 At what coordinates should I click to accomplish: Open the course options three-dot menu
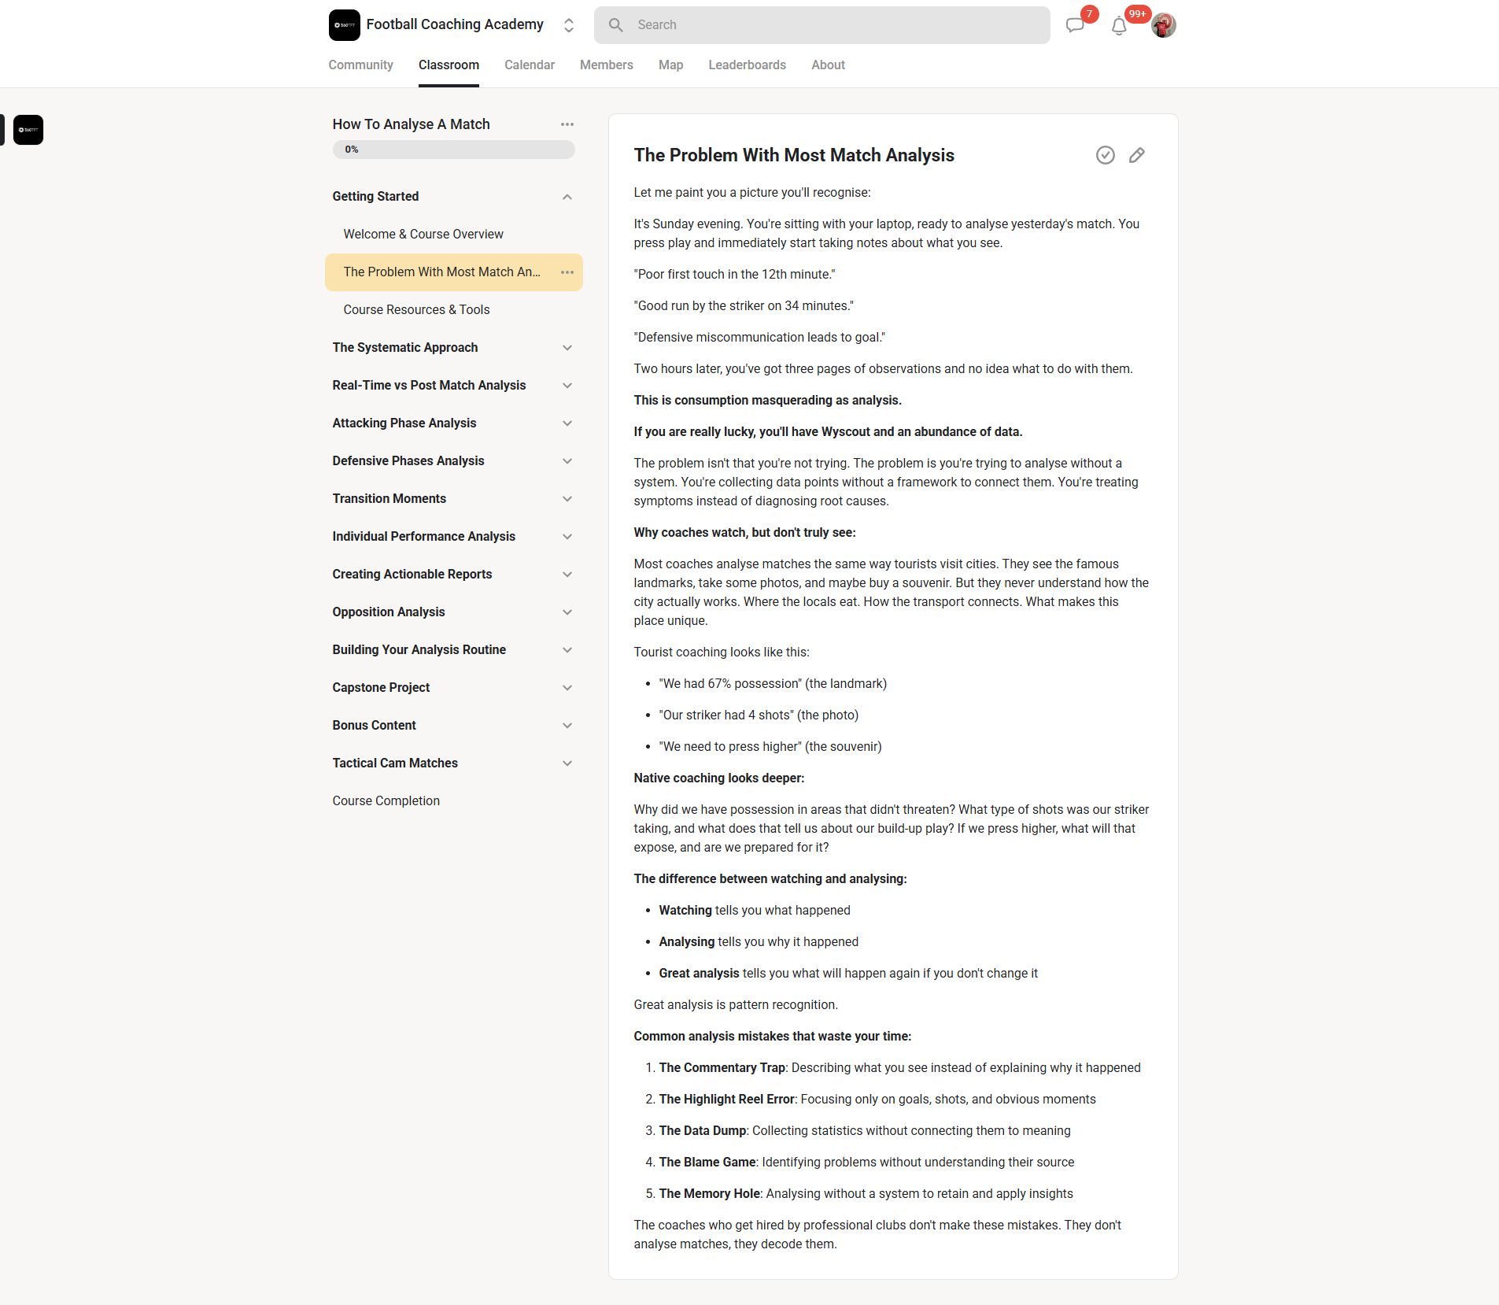point(567,124)
